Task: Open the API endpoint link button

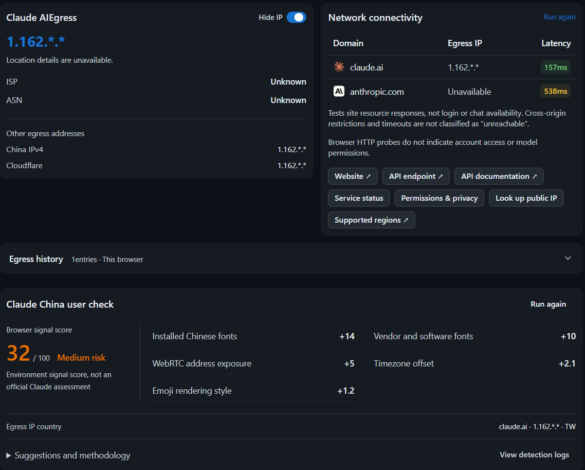Action: tap(416, 176)
